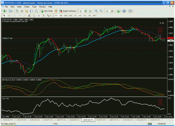Expand the Profiles dropdown arrow
The height and width of the screenshot is (126, 175).
point(12,11)
